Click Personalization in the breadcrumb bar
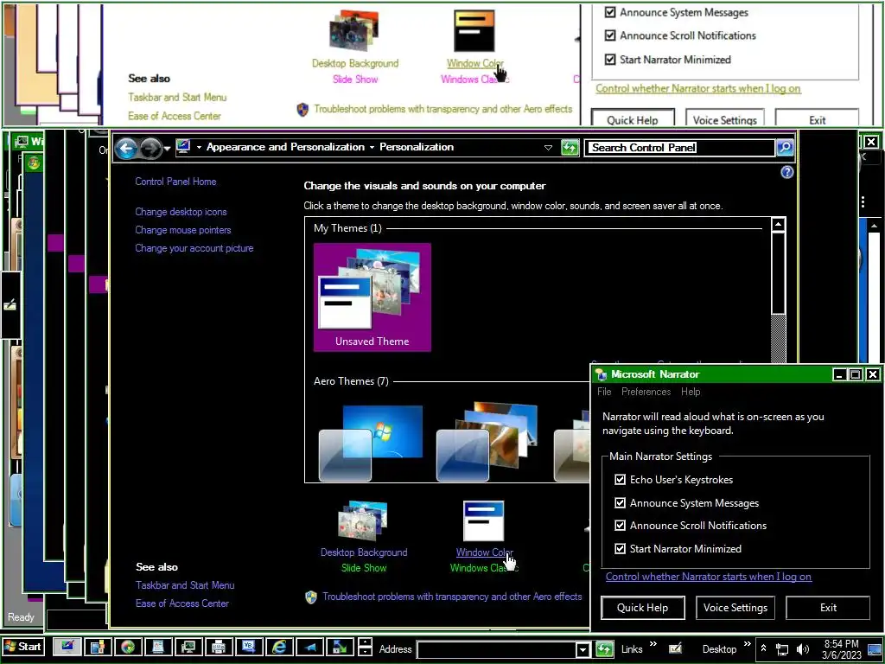This screenshot has height=664, width=885. (x=416, y=147)
